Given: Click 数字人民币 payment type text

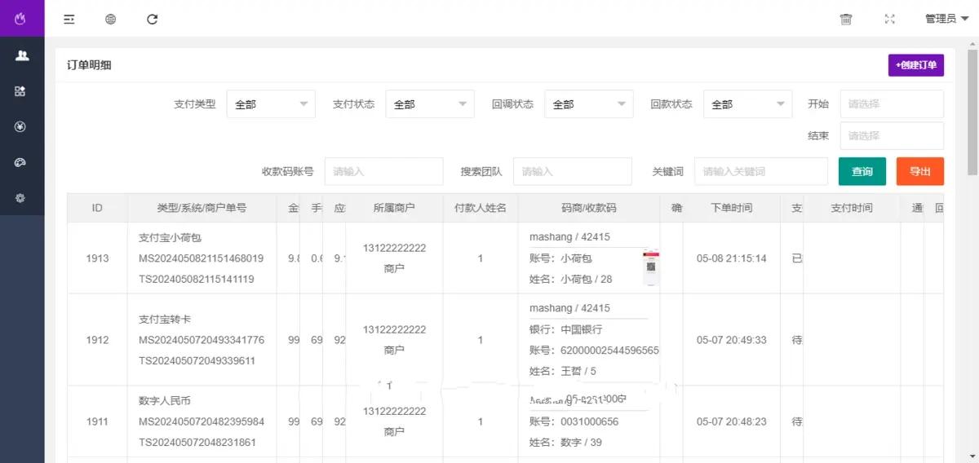Looking at the screenshot, I should click(x=165, y=401).
